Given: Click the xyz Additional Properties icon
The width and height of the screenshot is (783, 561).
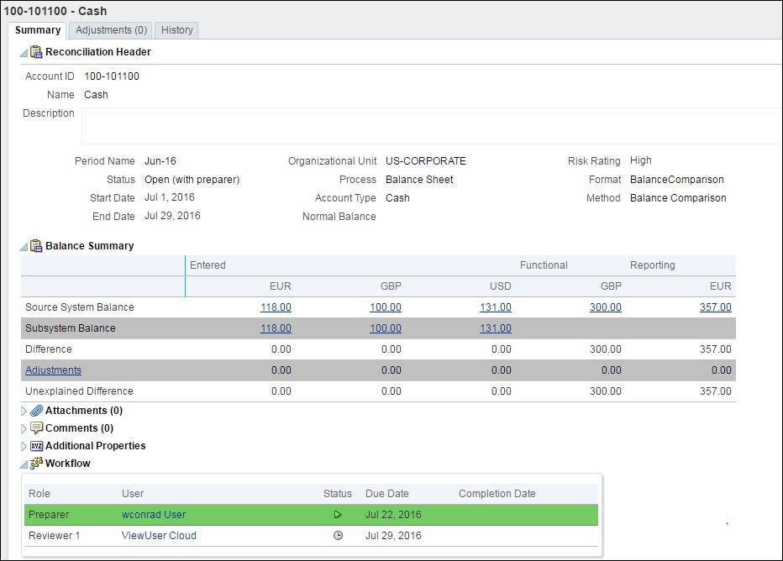Looking at the screenshot, I should click(x=35, y=445).
